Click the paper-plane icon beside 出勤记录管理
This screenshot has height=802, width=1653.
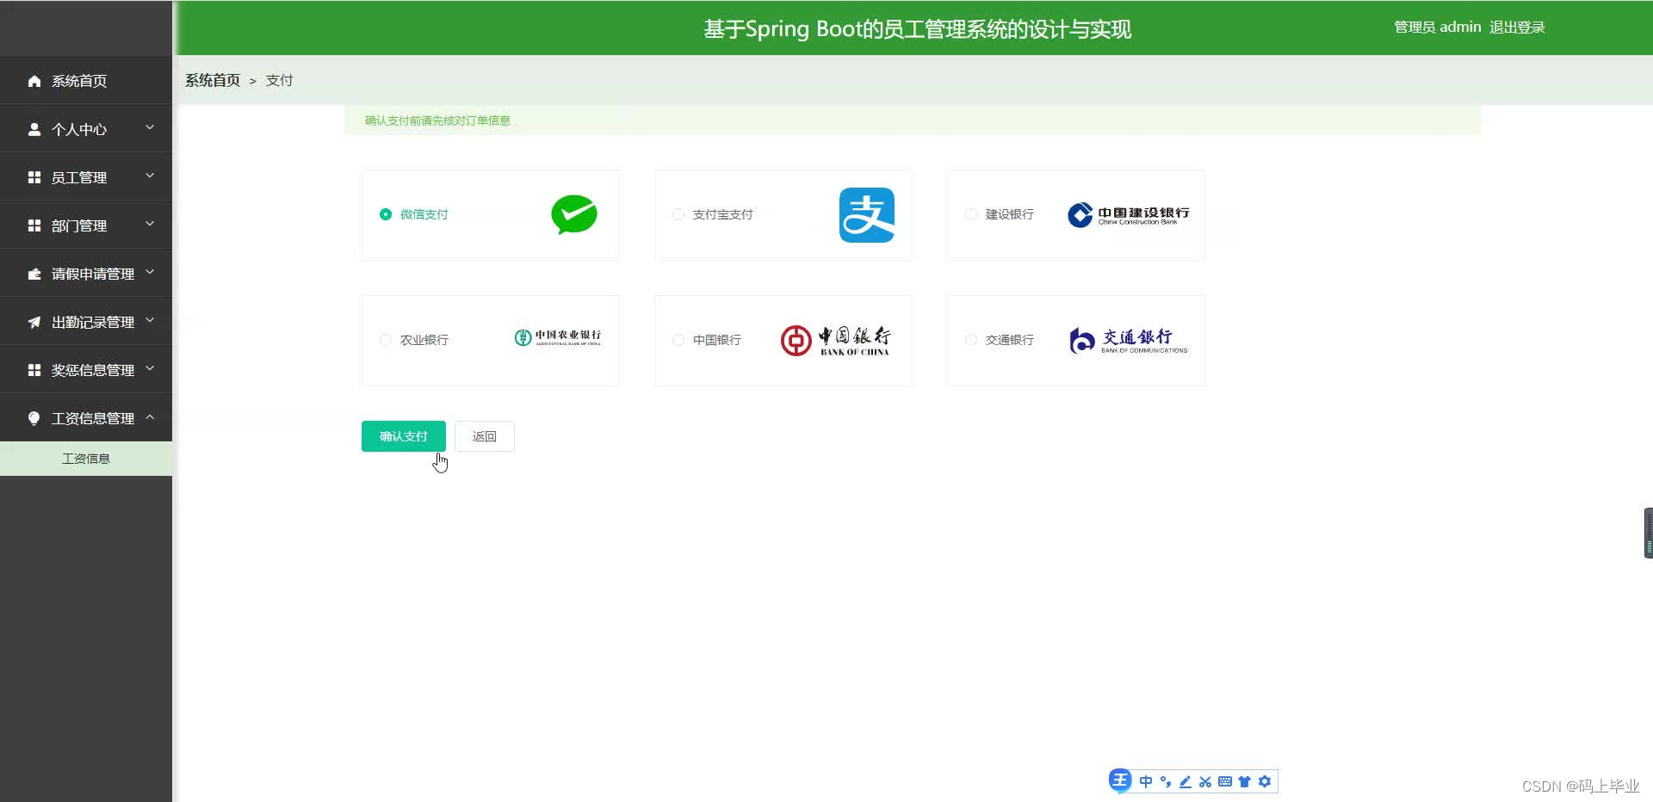tap(34, 321)
